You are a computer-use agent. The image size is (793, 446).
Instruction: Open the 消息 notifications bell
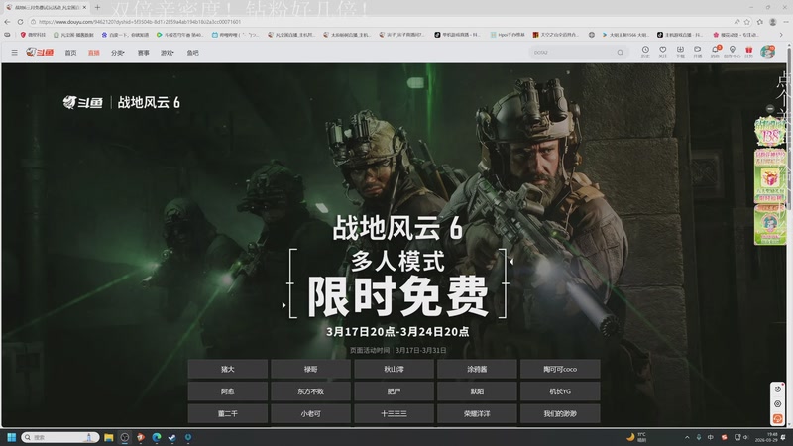click(x=715, y=52)
